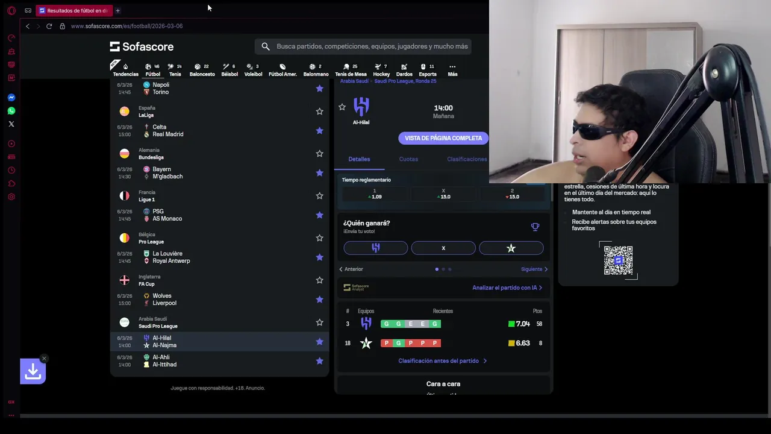Image resolution: width=771 pixels, height=434 pixels.
Task: Reload the page with the refresh icon
Action: pyautogui.click(x=49, y=26)
